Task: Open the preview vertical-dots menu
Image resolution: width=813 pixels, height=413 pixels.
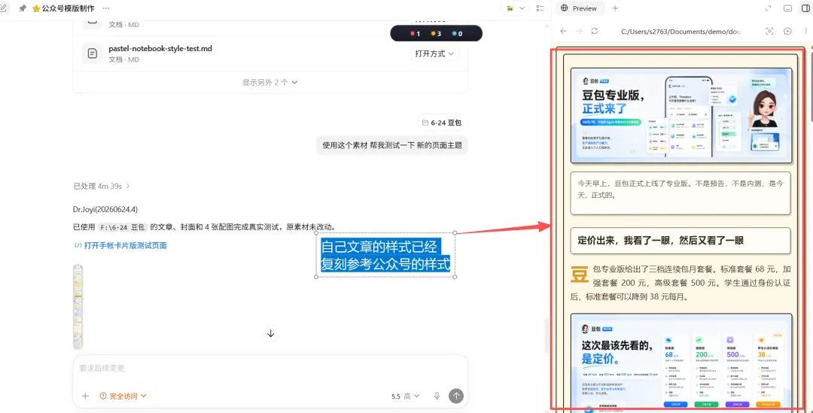Action: 805,31
